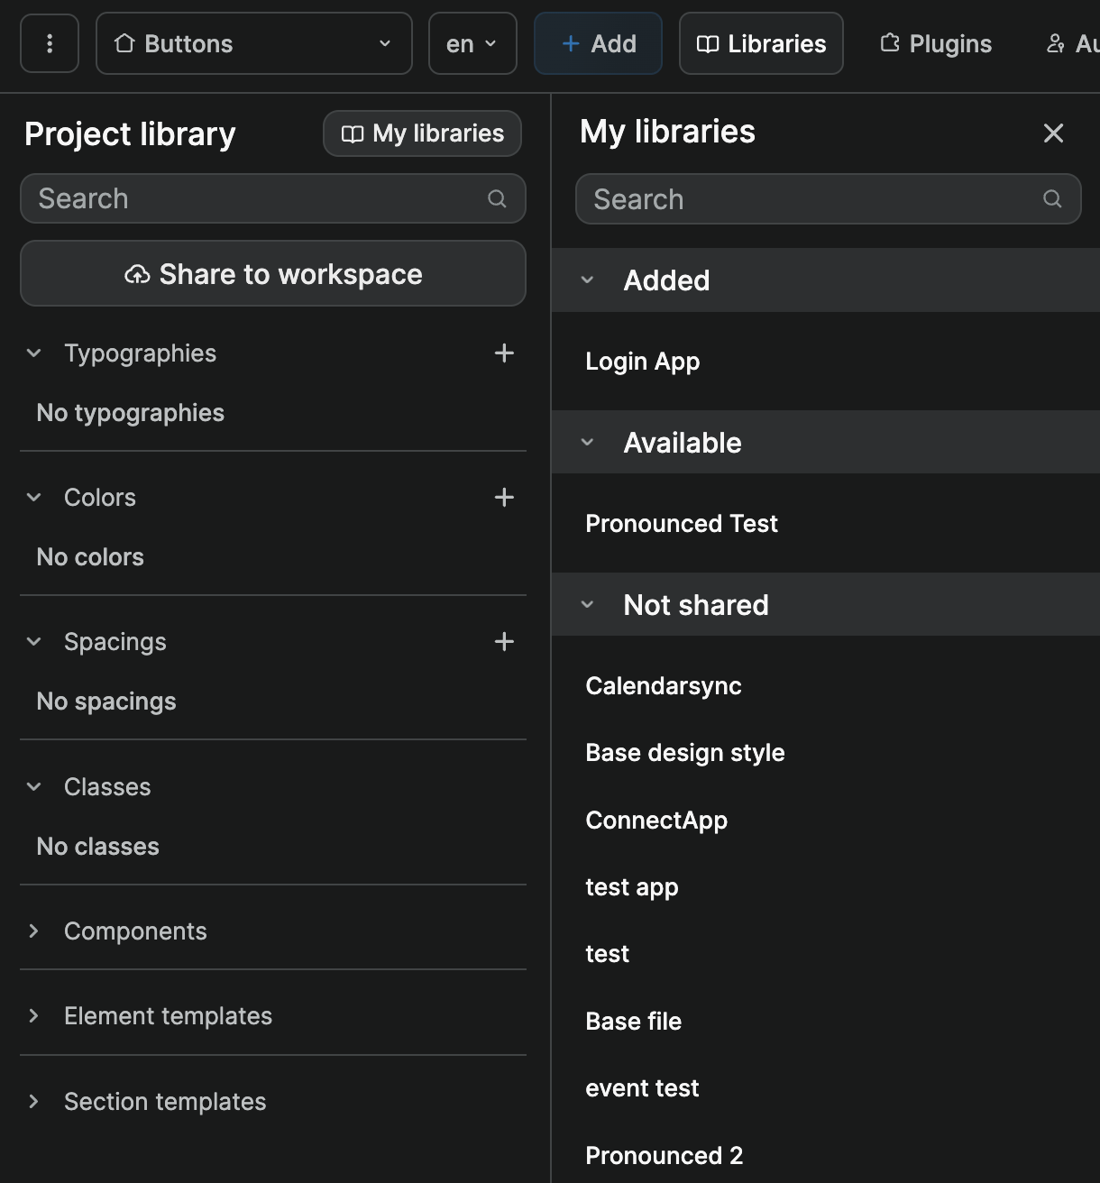Collapse the Not shared group
The height and width of the screenshot is (1183, 1100).
coord(588,605)
